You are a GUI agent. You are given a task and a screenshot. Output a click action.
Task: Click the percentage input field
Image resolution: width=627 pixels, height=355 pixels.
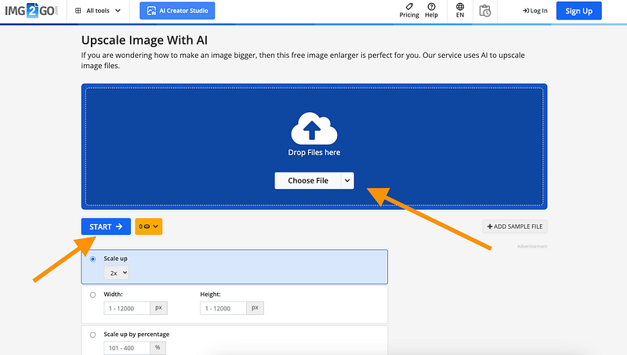point(127,348)
